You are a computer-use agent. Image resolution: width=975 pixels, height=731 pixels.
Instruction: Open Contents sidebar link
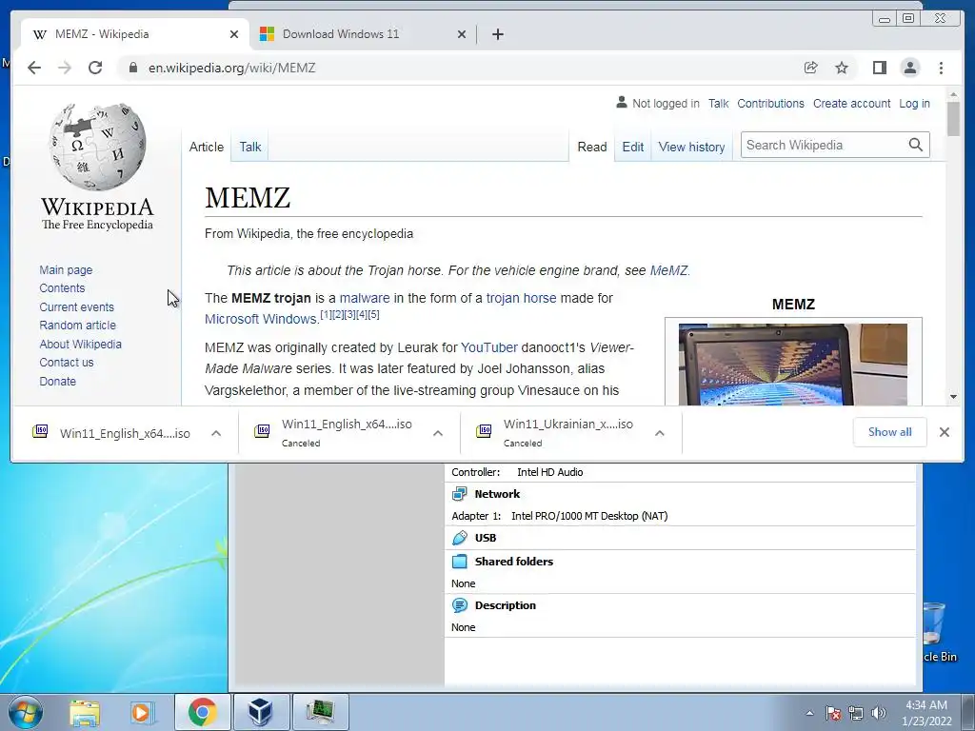point(62,288)
